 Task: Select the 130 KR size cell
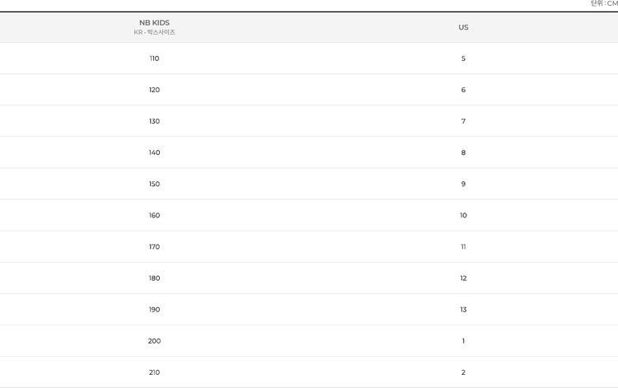155,121
